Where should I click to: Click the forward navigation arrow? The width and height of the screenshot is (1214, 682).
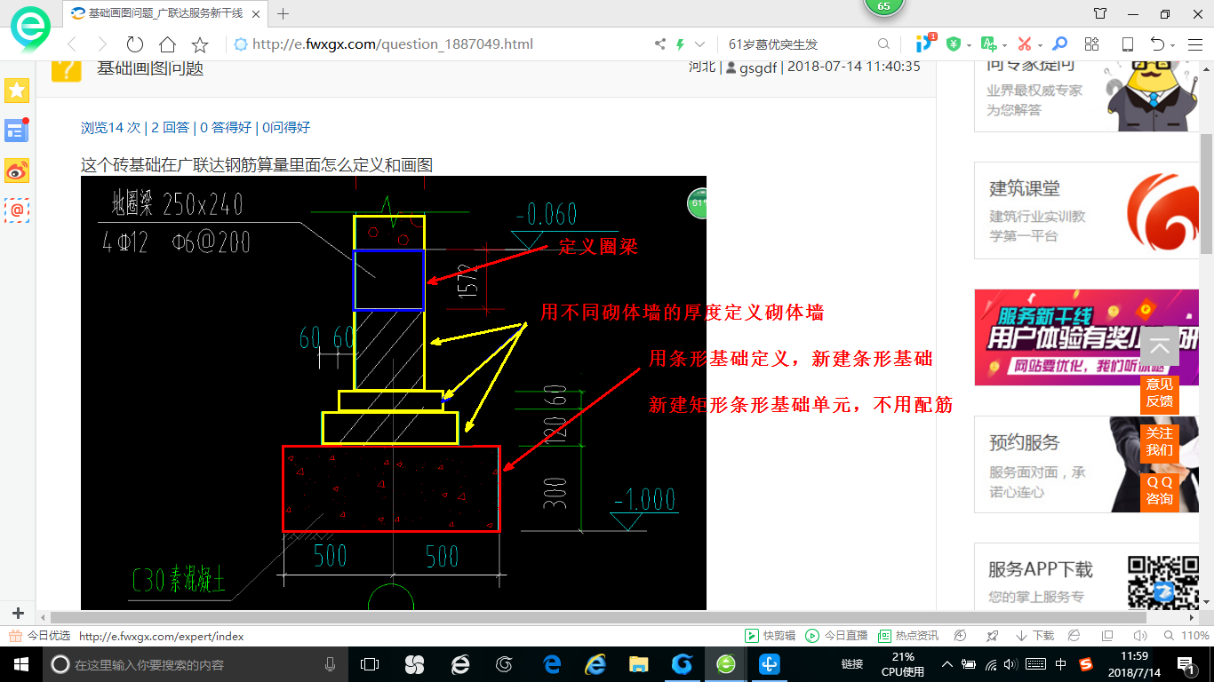coord(102,44)
